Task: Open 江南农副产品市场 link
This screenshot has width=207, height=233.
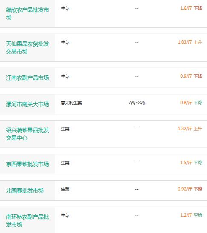Action: (27, 78)
